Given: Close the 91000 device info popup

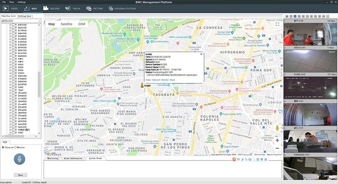Looking at the screenshot, I should click(x=202, y=54).
